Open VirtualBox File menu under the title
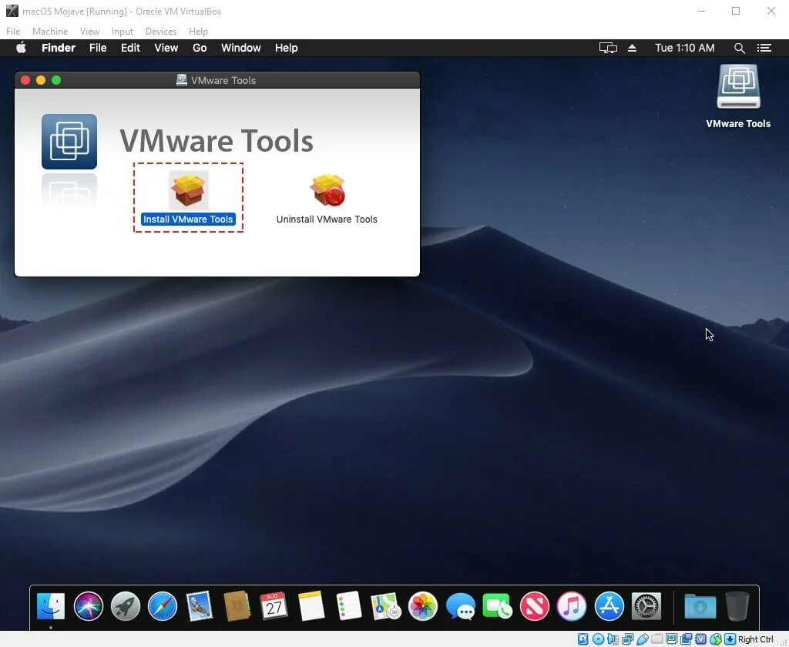The width and height of the screenshot is (789, 647). (13, 31)
